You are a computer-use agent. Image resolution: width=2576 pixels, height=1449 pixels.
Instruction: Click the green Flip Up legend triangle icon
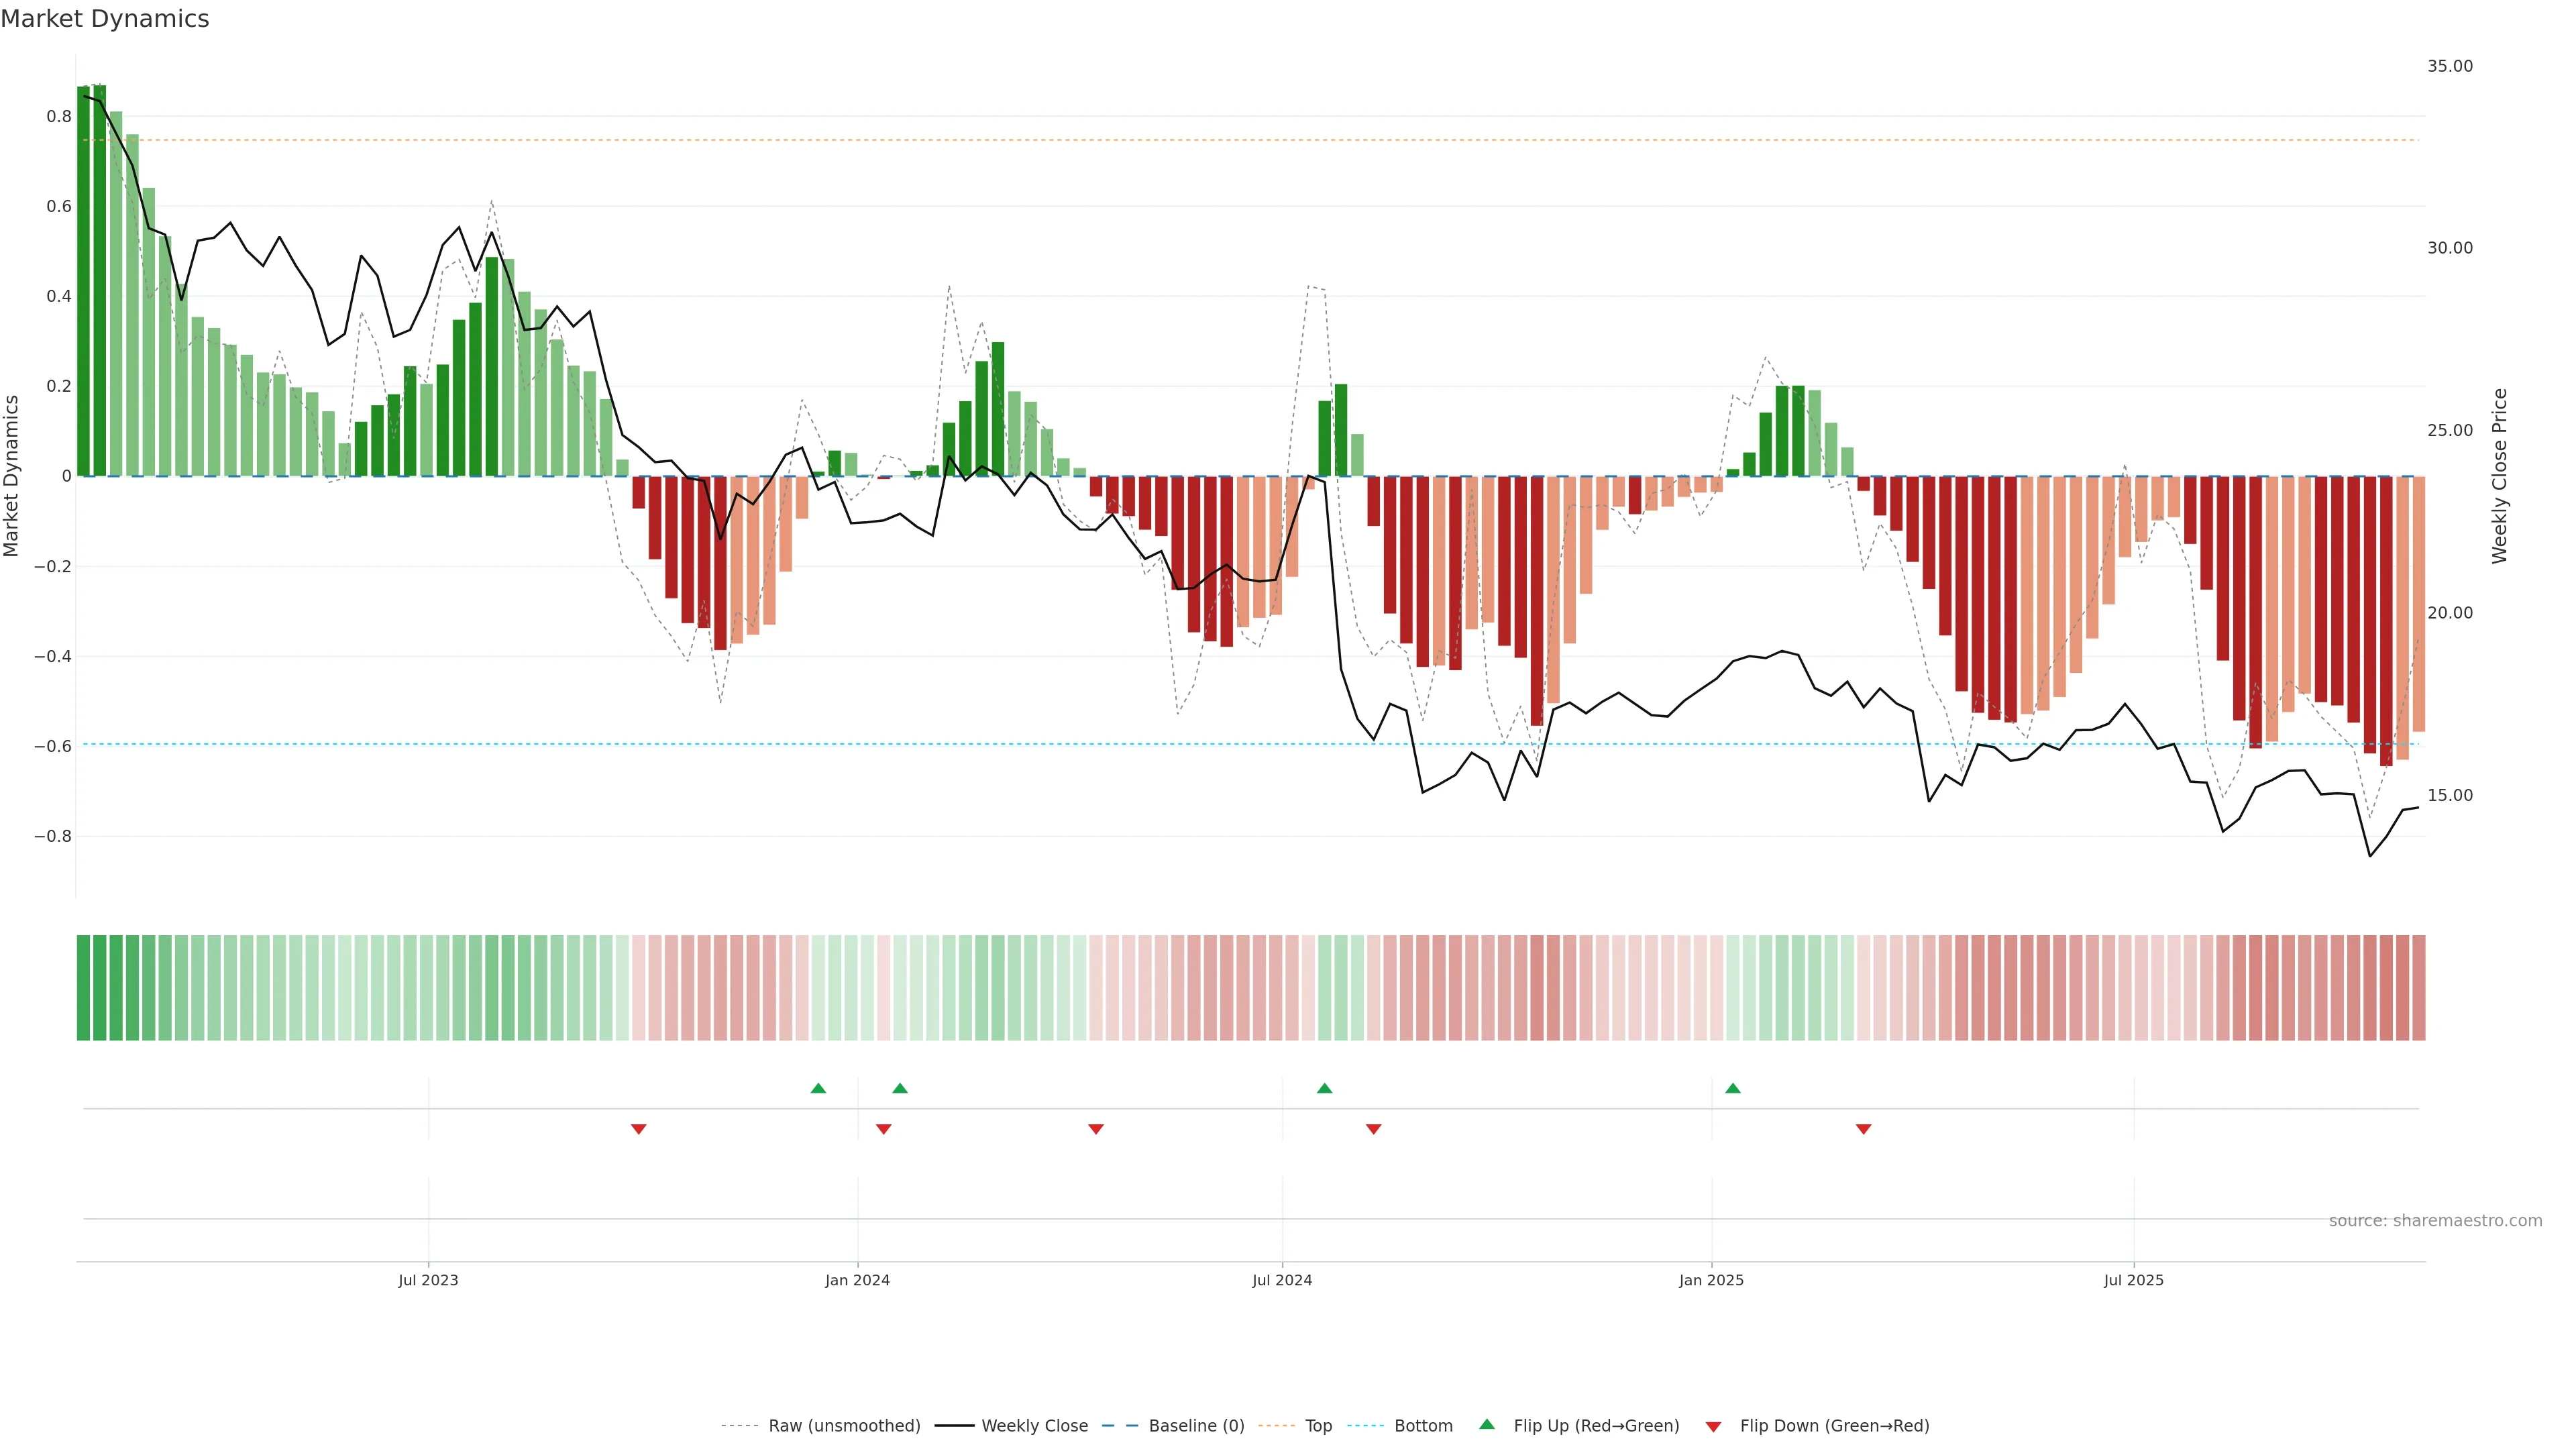pyautogui.click(x=1487, y=1424)
